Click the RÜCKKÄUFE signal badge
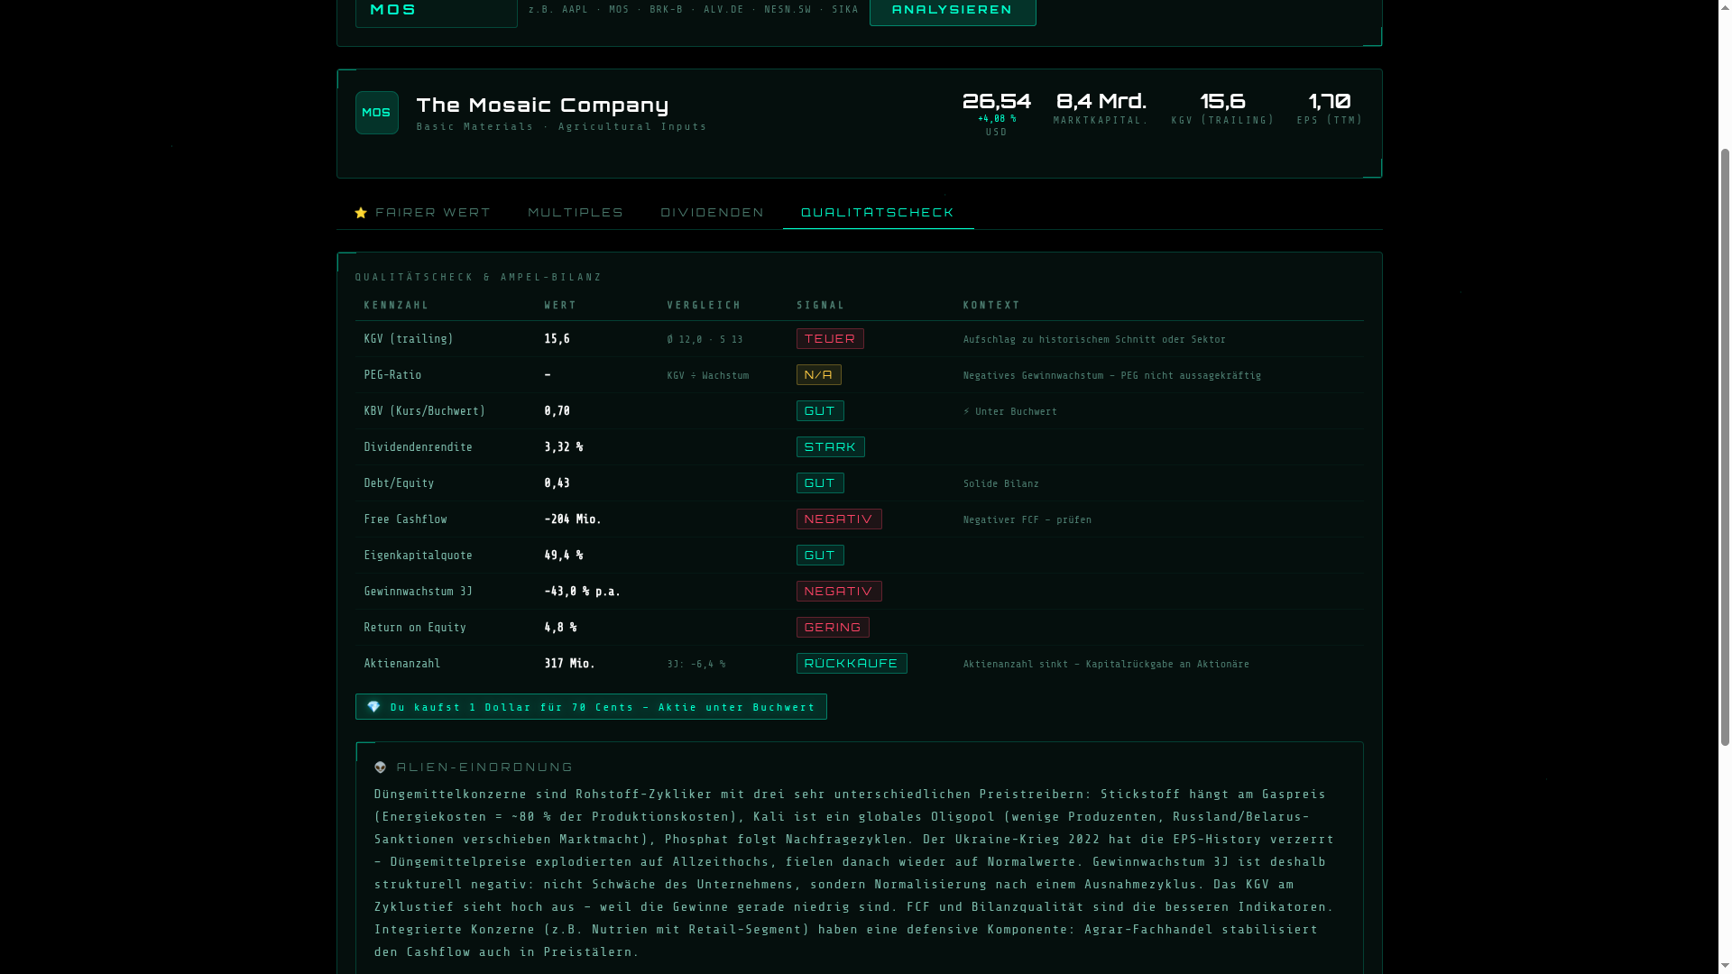This screenshot has height=974, width=1732. (x=851, y=664)
